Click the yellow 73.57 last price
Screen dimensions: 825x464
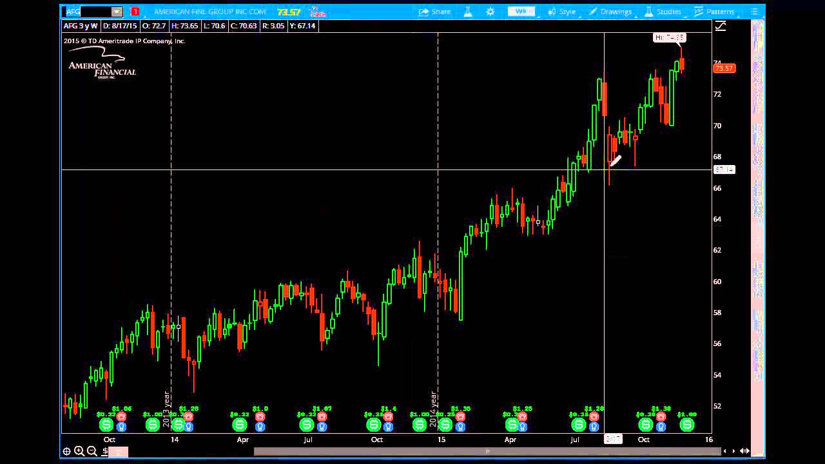289,12
